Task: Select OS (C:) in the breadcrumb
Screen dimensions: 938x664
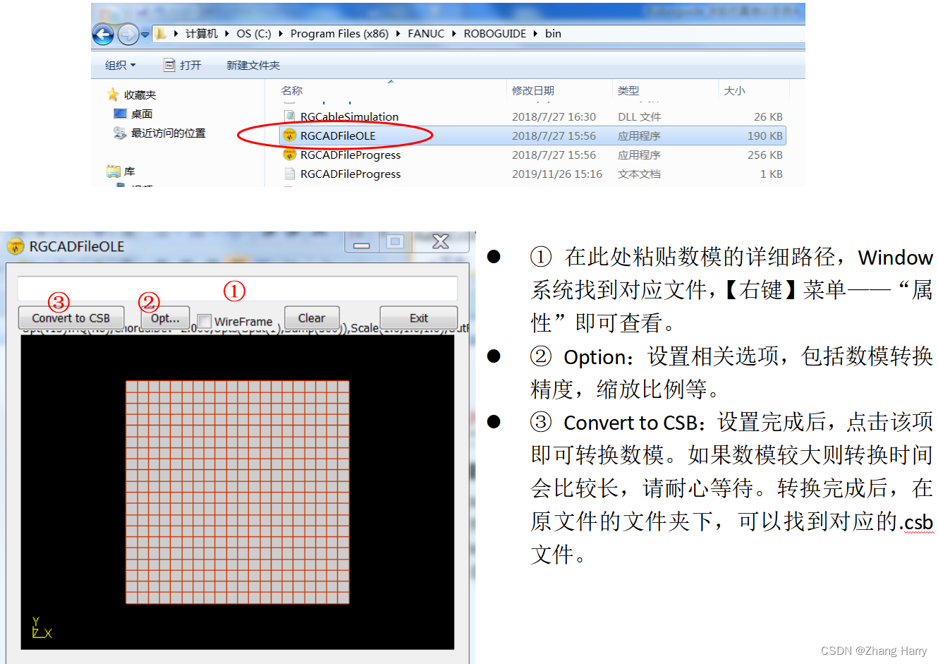Action: (x=254, y=34)
